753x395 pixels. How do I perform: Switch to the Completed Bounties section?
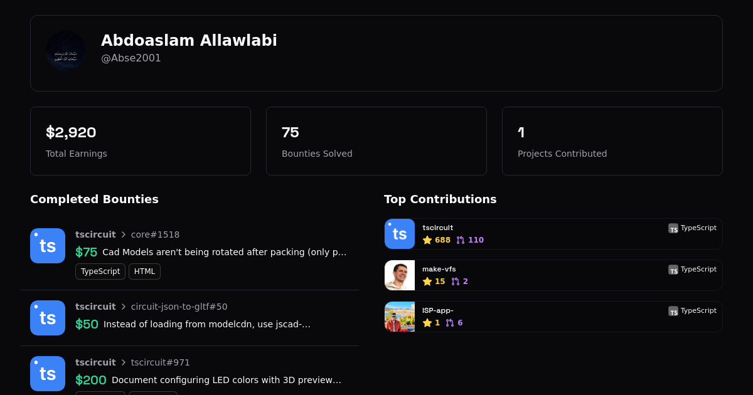click(x=94, y=199)
